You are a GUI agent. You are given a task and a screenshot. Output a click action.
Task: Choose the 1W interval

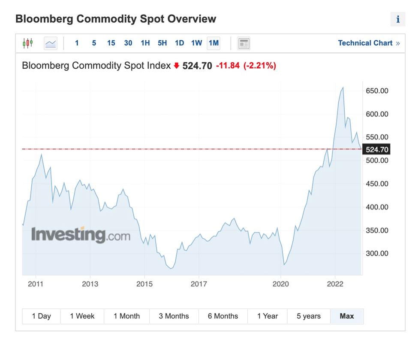click(x=196, y=43)
